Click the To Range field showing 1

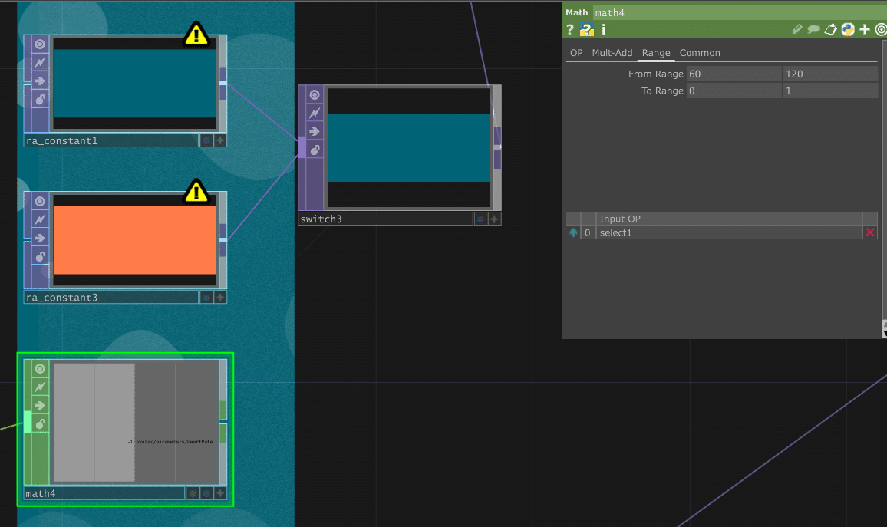[x=830, y=91]
